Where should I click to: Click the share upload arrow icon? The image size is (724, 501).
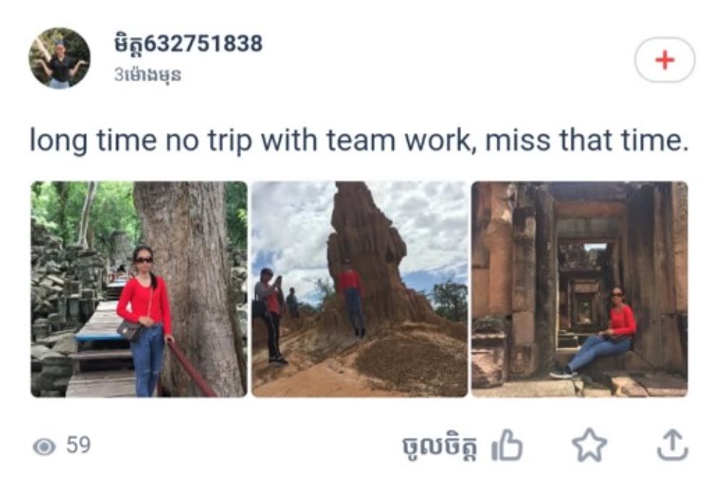click(x=673, y=445)
